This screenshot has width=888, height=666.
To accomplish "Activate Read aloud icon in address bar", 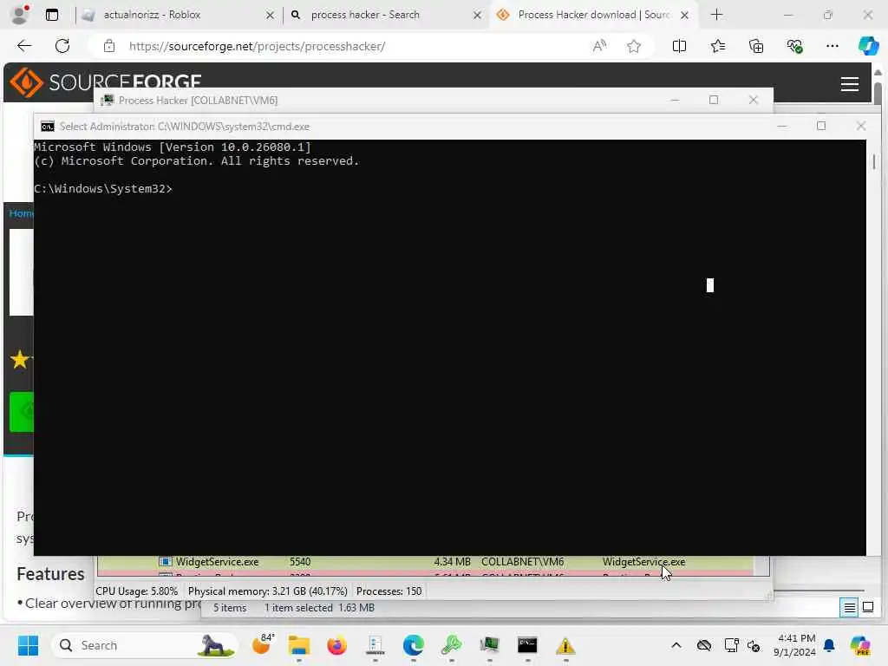I will pyautogui.click(x=599, y=46).
